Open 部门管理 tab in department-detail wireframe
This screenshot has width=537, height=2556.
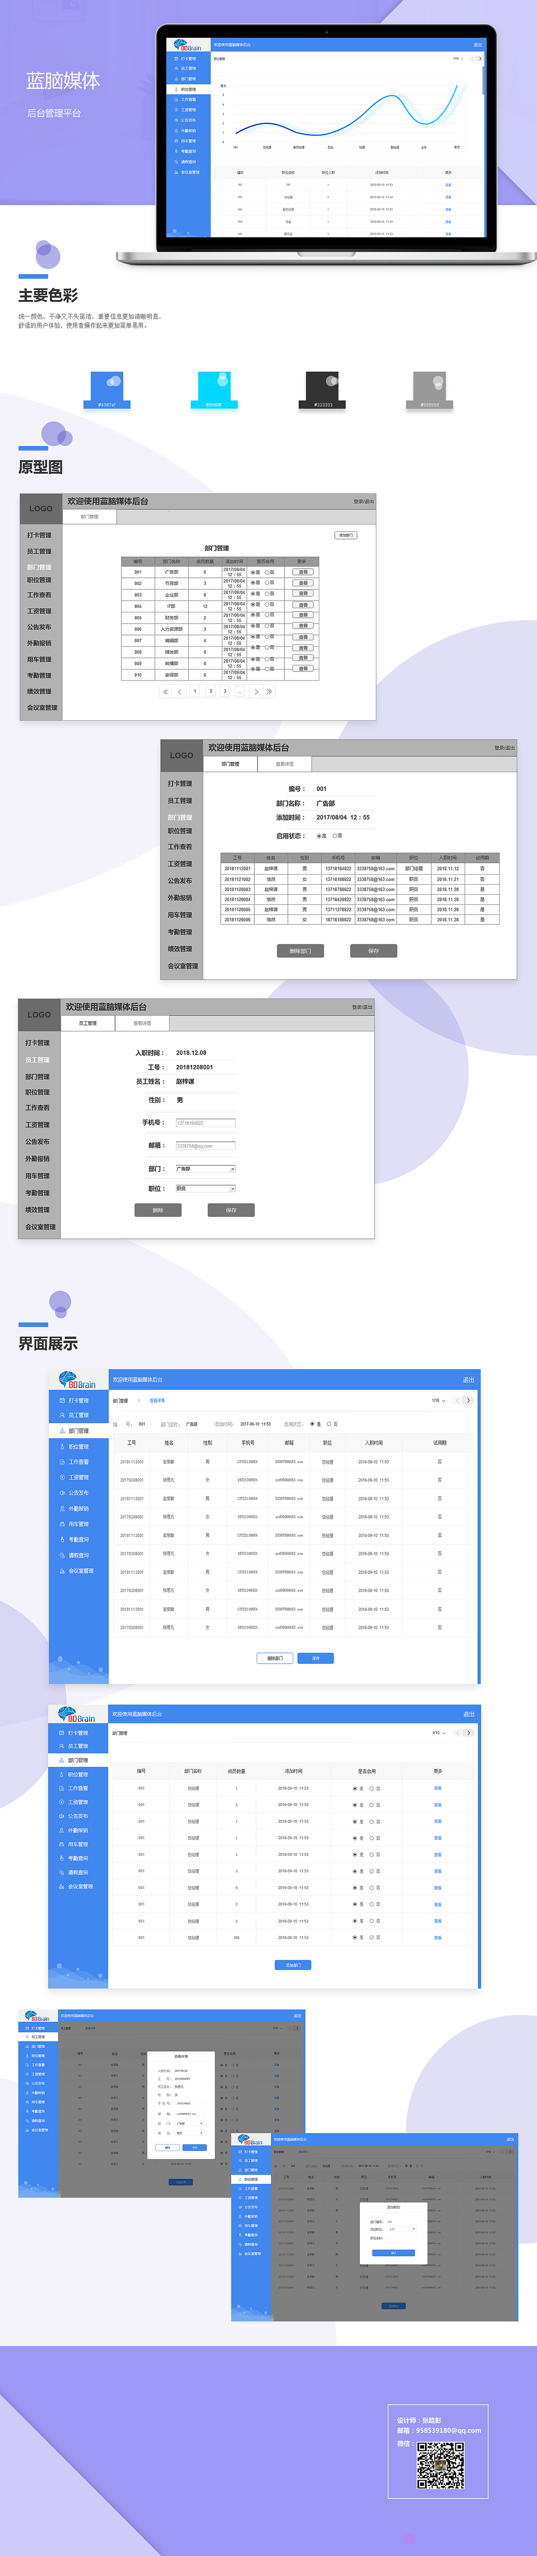230,764
